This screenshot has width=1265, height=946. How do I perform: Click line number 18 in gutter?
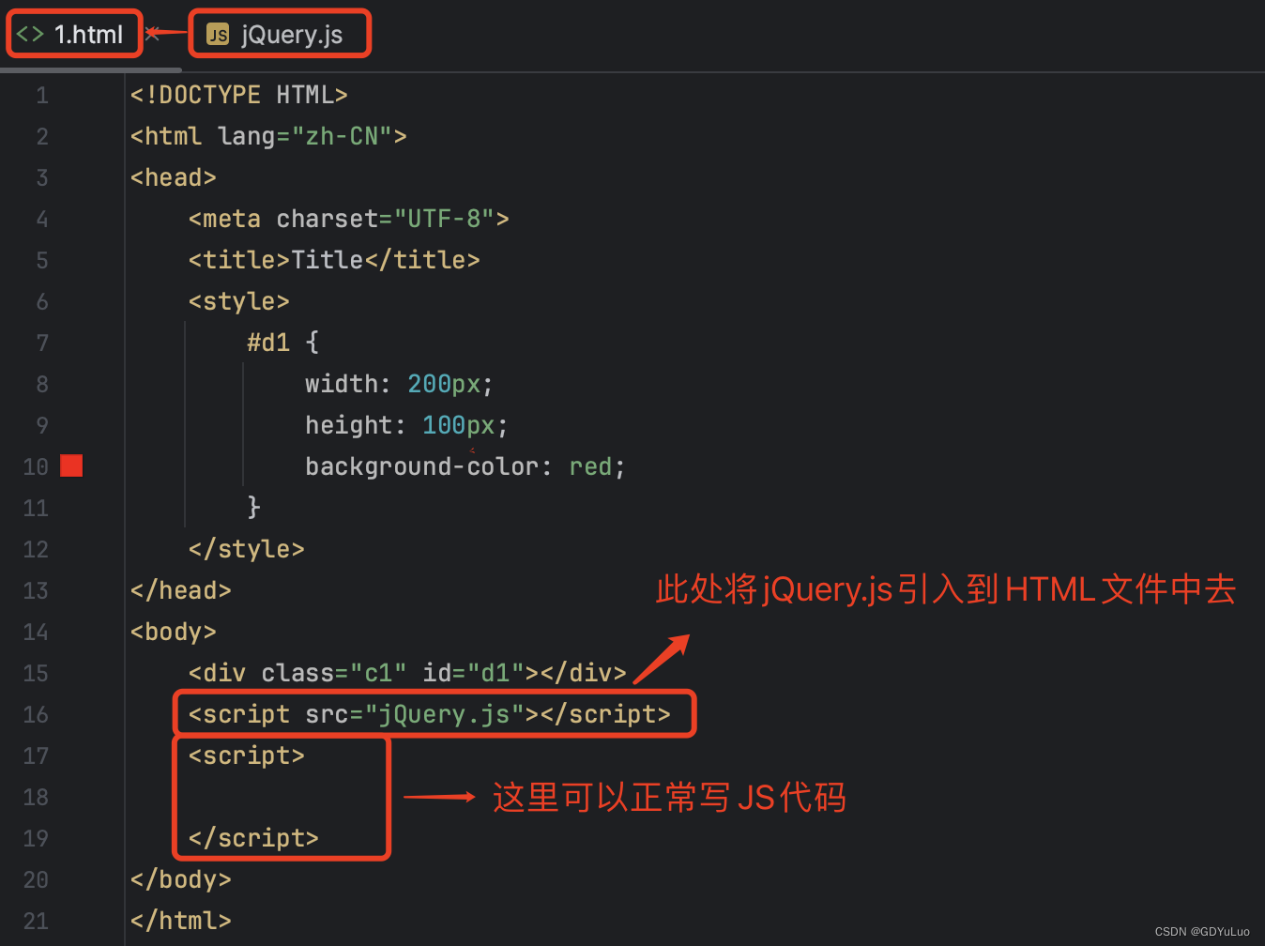tap(36, 797)
